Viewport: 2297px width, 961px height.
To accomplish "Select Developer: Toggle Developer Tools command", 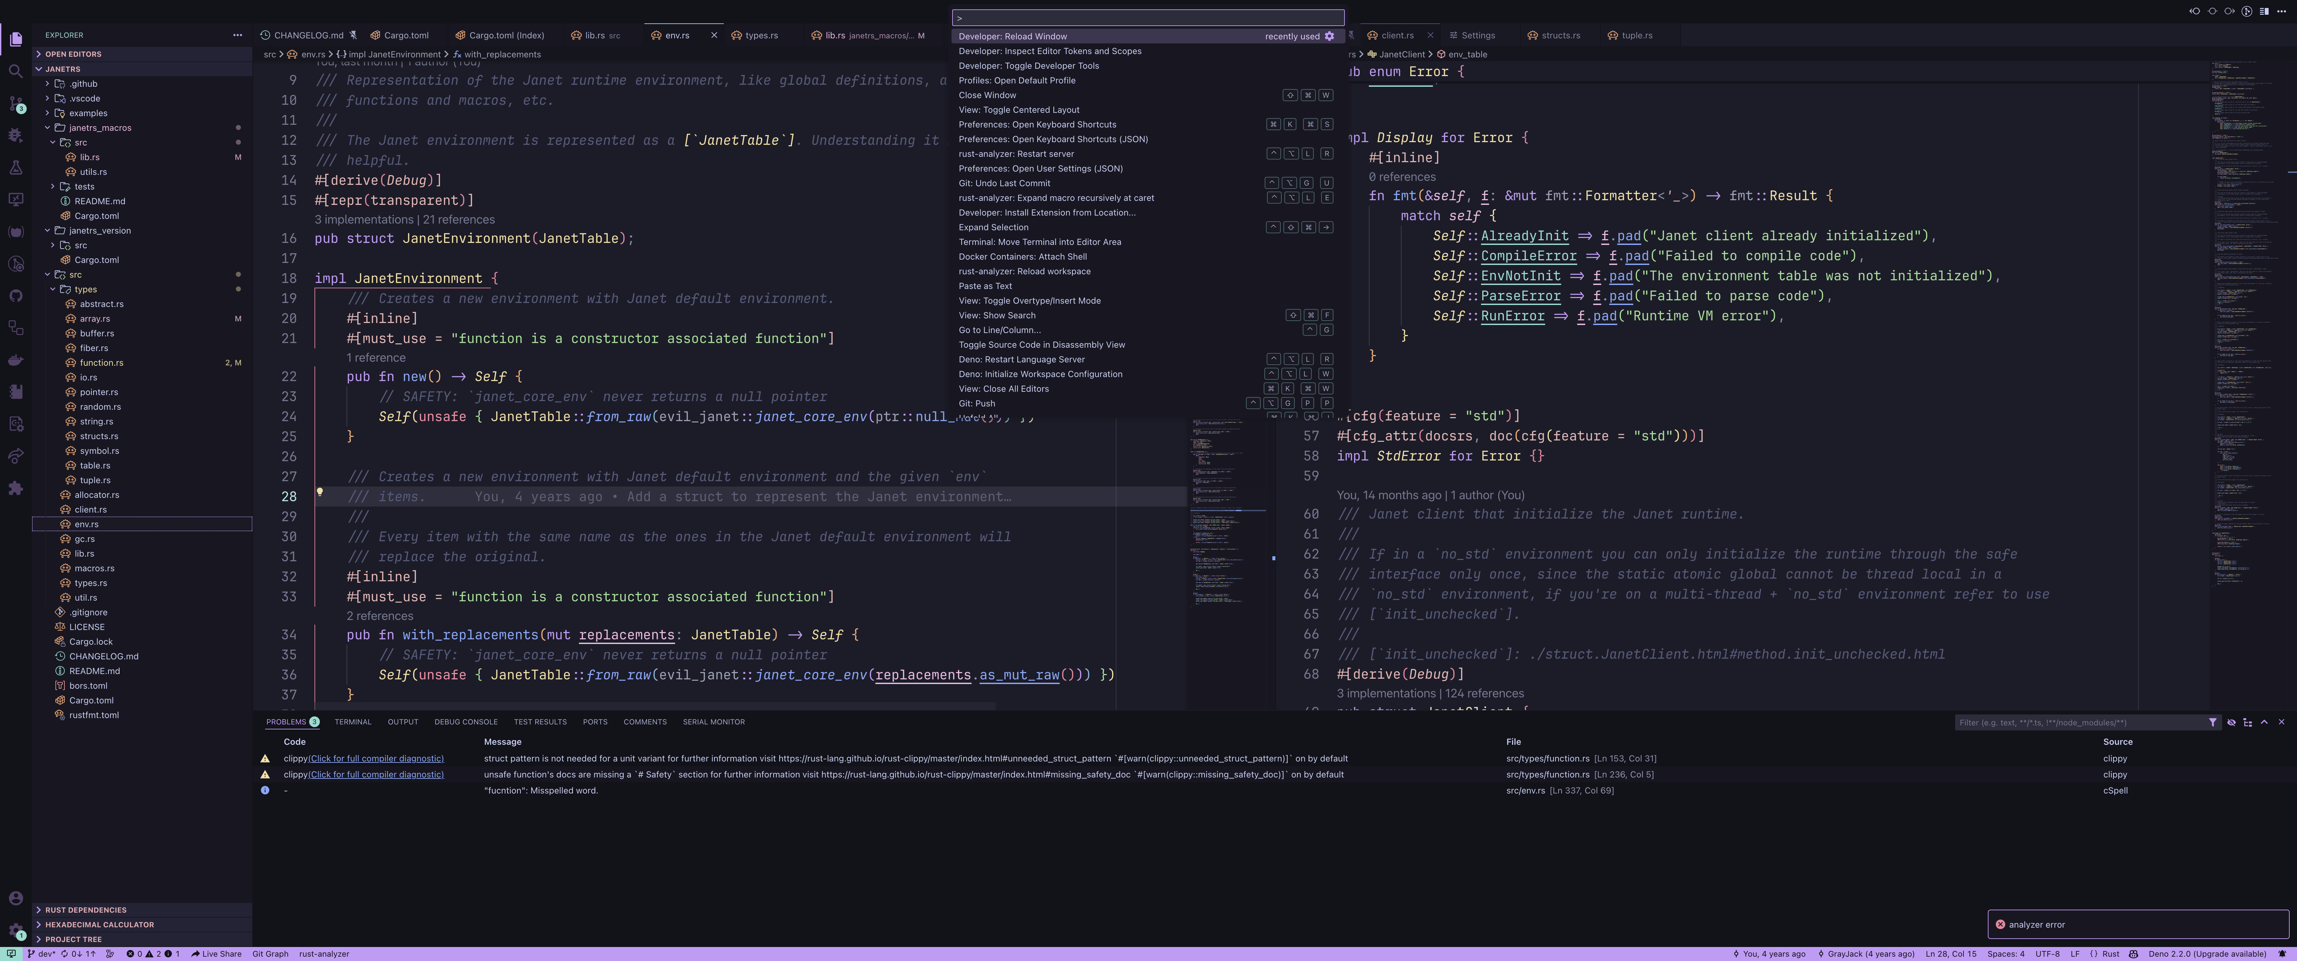I will tap(1028, 66).
